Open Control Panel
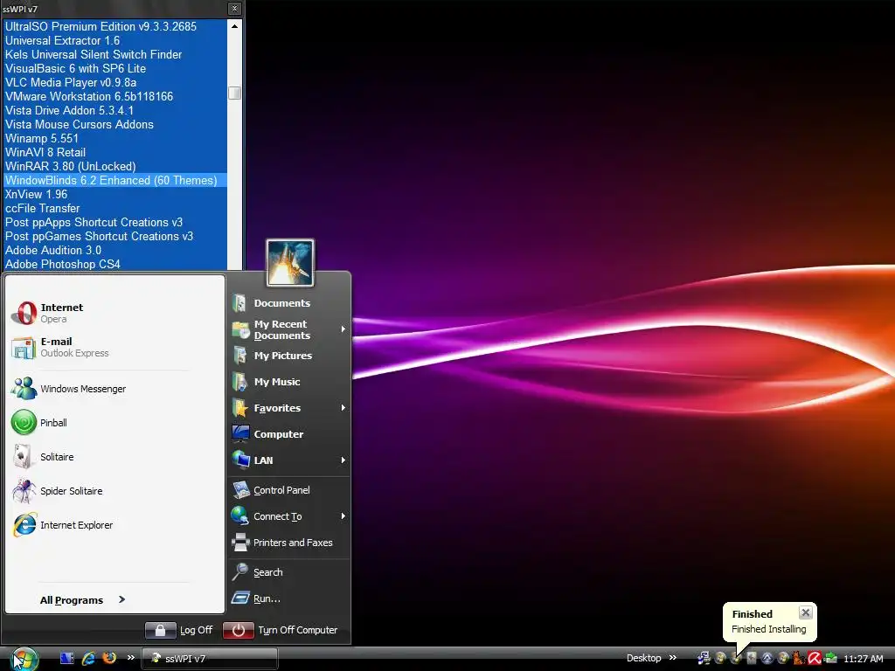This screenshot has height=671, width=895. tap(288, 490)
